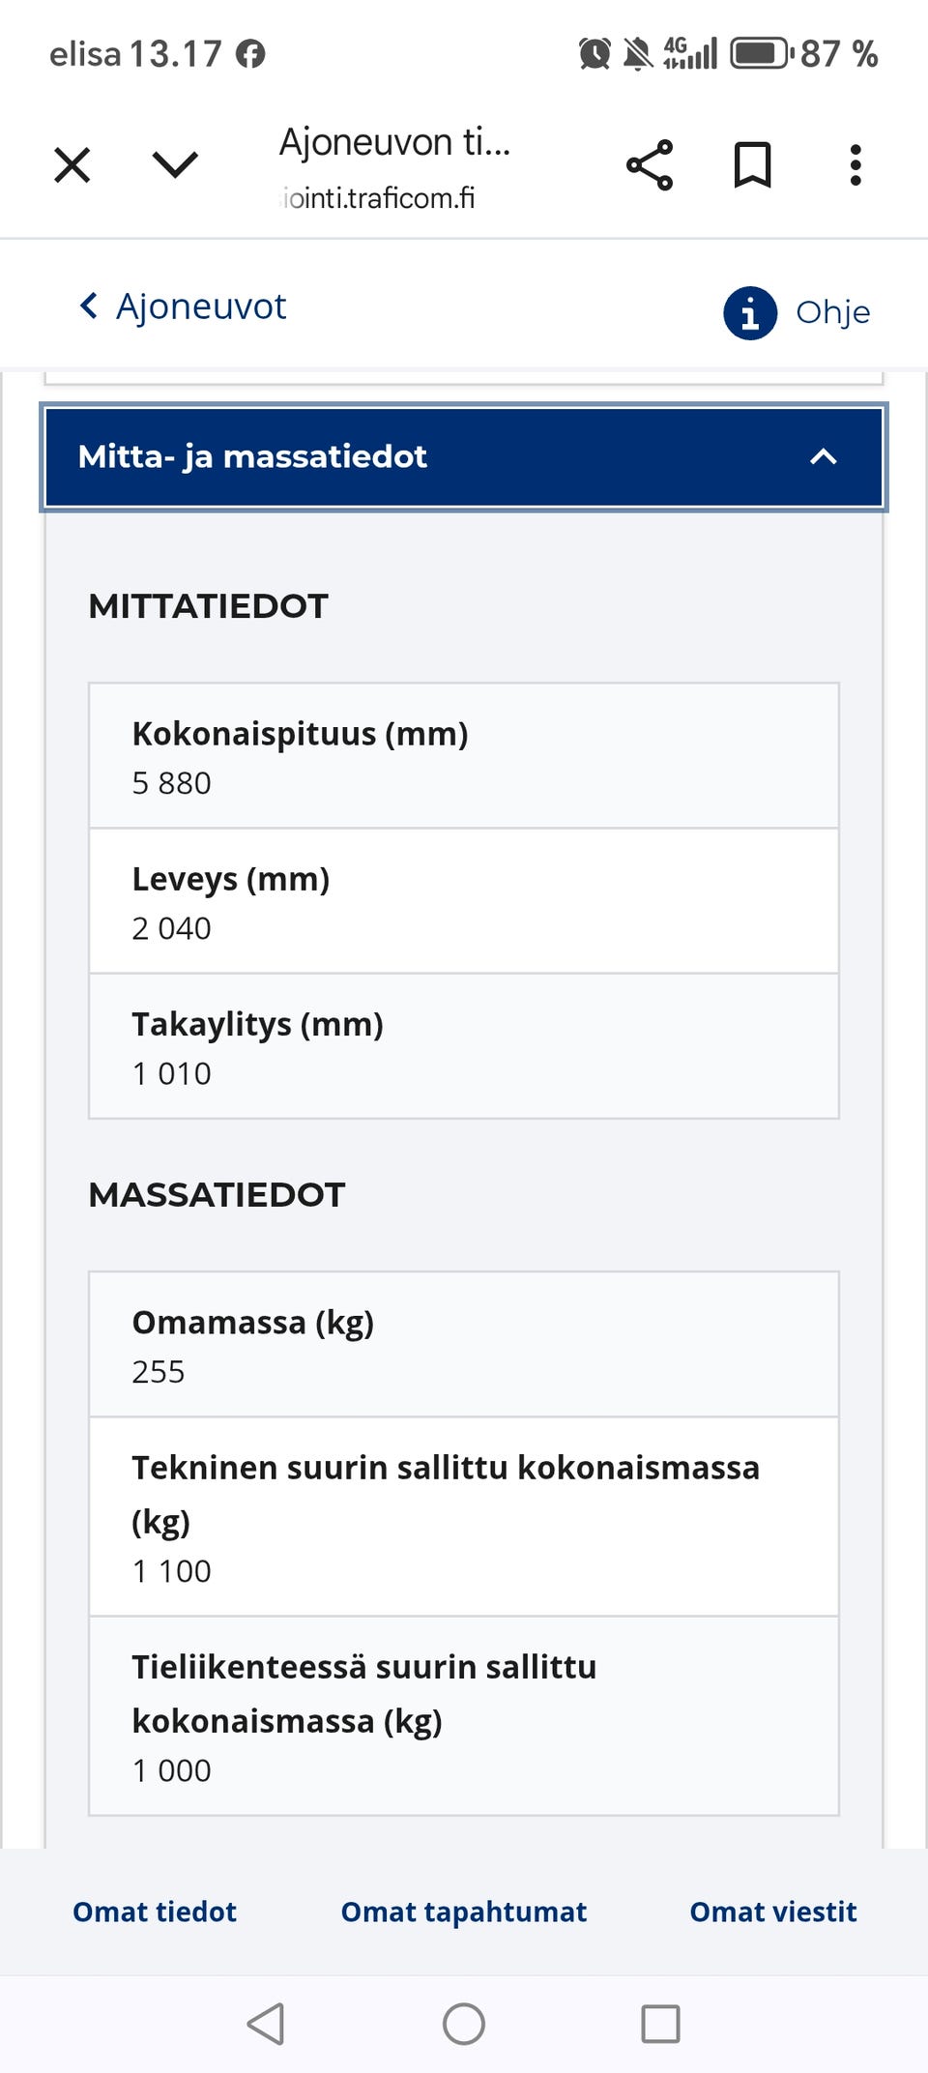Go back to Ajoneuvot
This screenshot has width=928, height=2073.
click(184, 307)
